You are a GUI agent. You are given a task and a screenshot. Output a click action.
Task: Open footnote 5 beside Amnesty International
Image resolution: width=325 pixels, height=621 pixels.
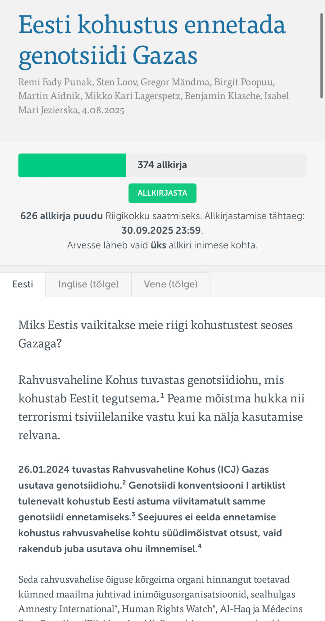(116, 606)
